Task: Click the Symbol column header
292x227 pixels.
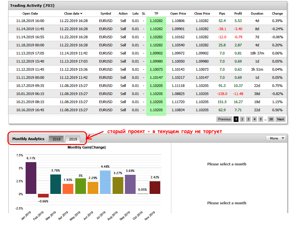Action: coord(106,14)
